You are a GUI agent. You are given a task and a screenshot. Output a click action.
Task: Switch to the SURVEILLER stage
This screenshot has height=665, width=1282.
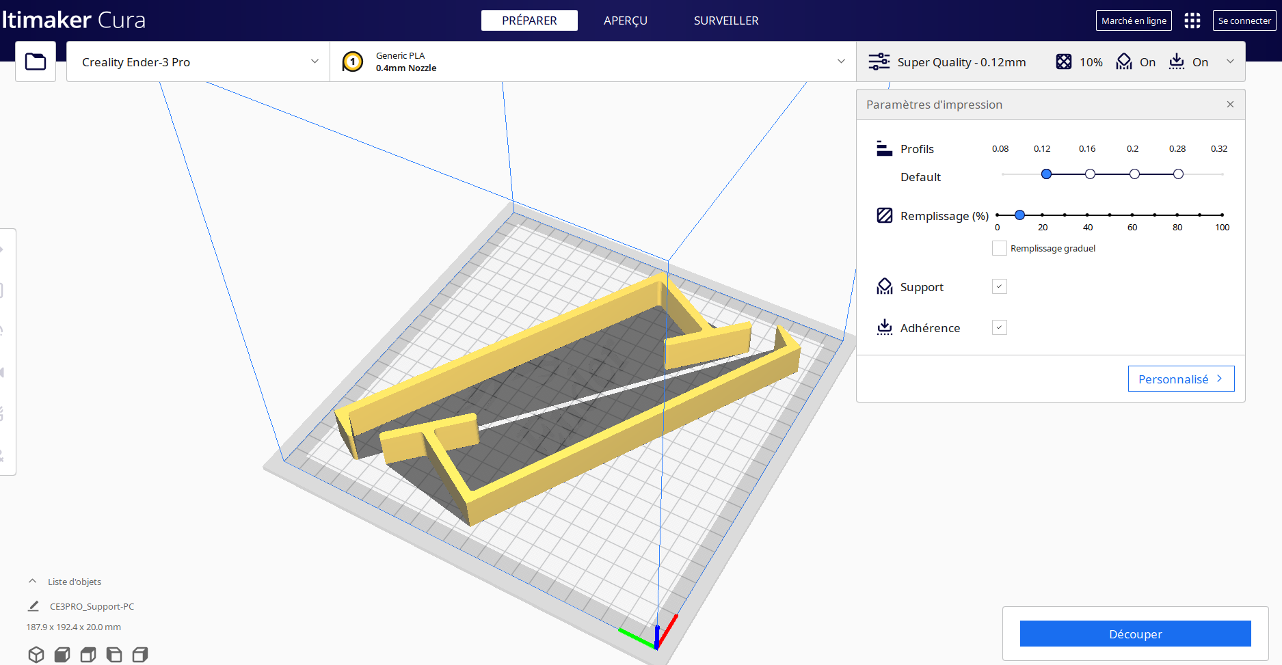tap(726, 21)
